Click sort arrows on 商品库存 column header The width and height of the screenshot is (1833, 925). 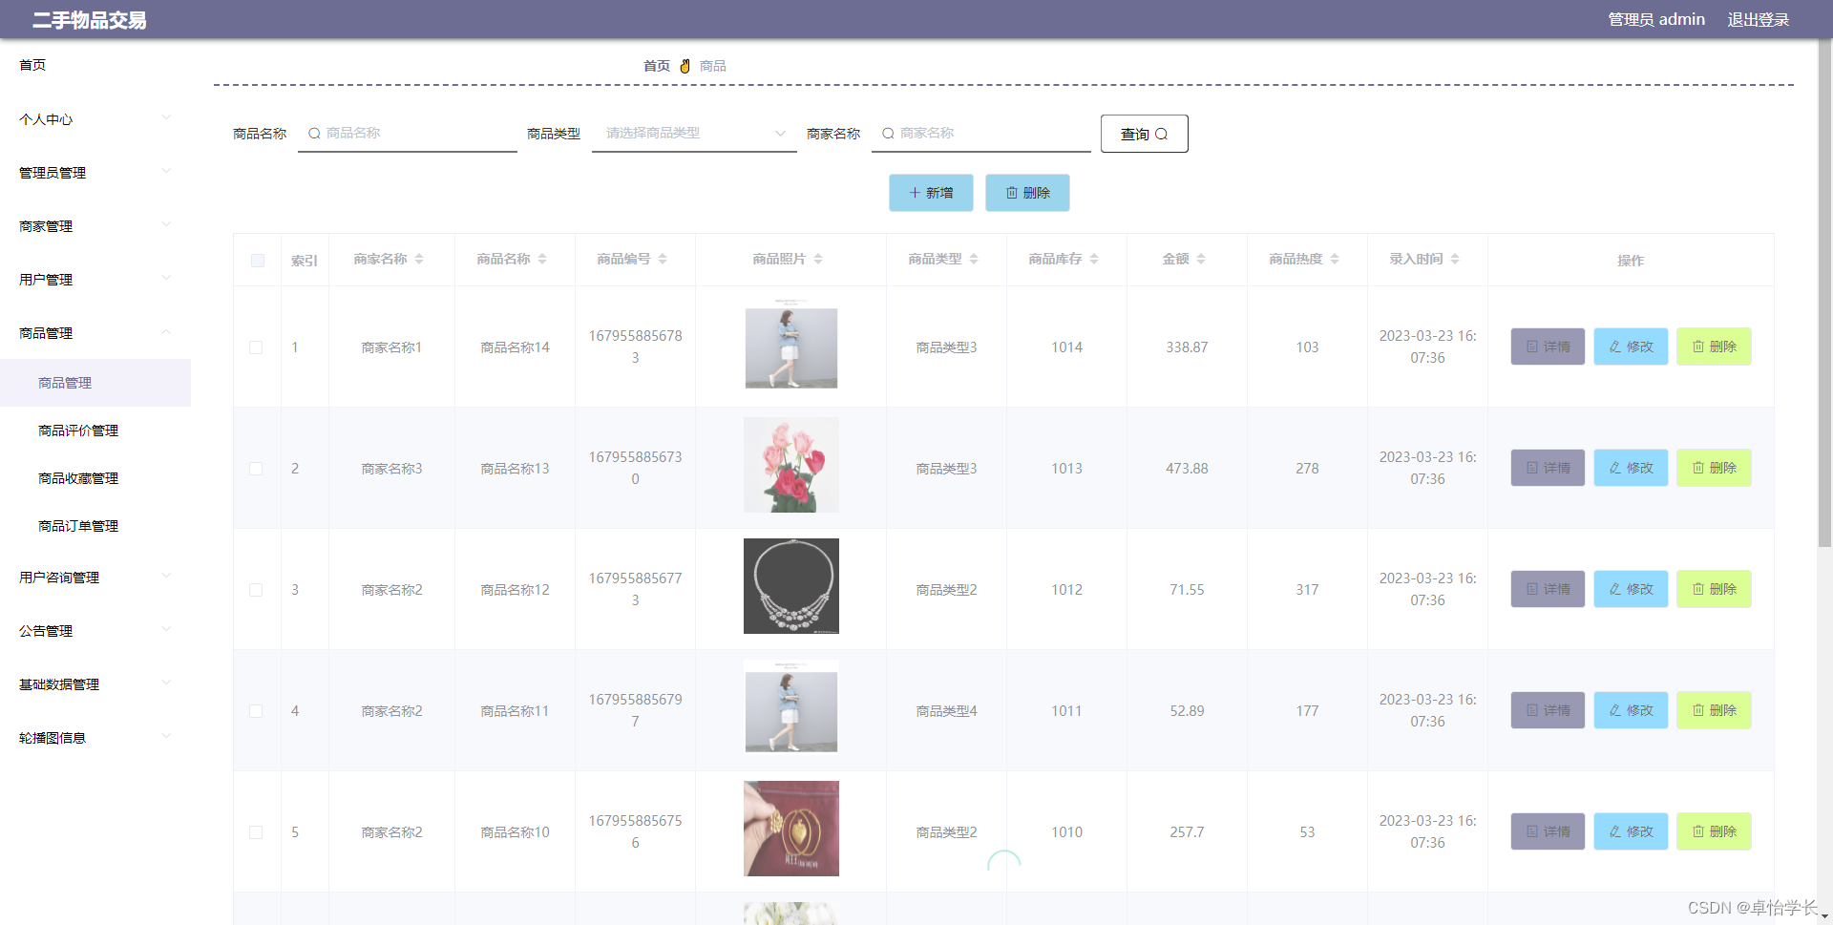pyautogui.click(x=1094, y=260)
